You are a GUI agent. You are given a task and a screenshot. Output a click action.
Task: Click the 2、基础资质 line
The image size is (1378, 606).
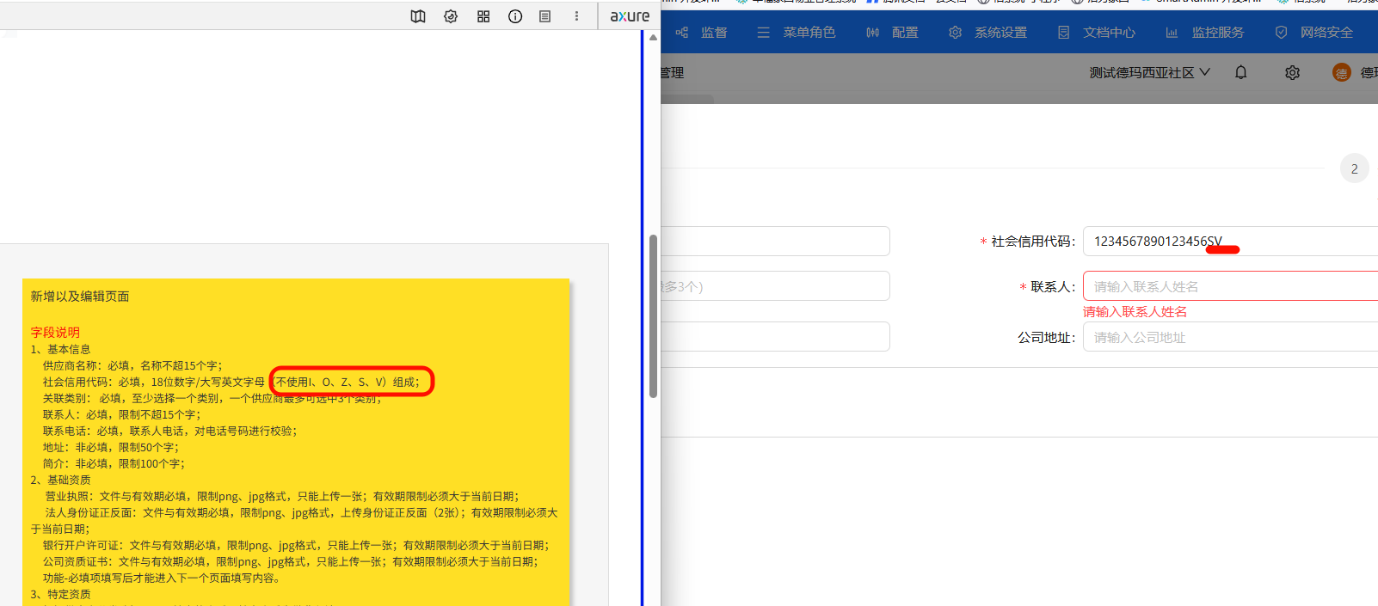click(x=60, y=480)
